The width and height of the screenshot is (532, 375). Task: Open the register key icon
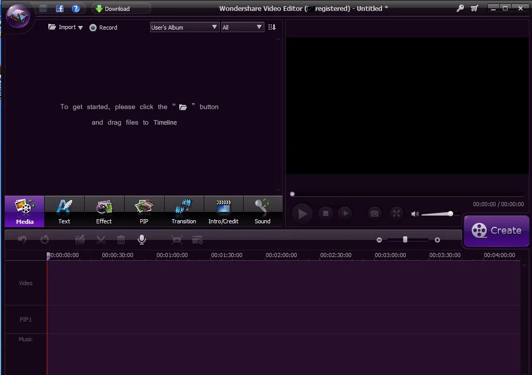(460, 8)
